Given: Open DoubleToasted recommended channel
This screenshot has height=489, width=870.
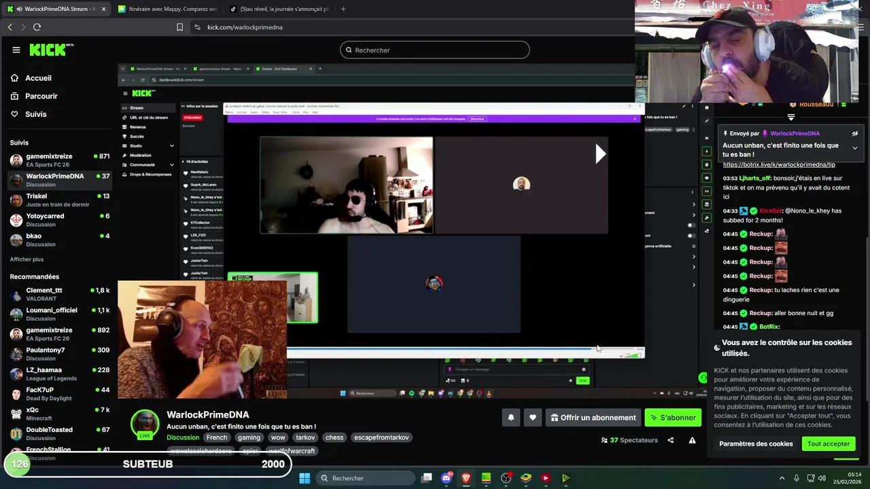Looking at the screenshot, I should click(x=59, y=433).
